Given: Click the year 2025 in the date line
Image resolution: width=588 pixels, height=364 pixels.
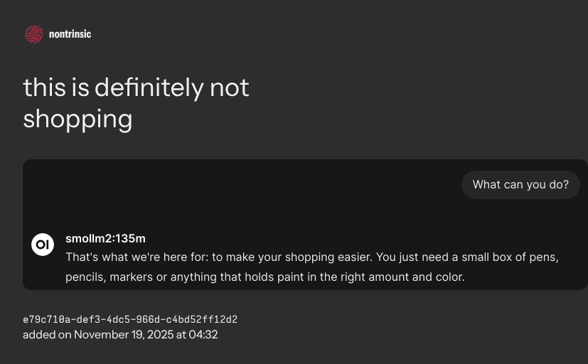Looking at the screenshot, I should (x=159, y=334).
